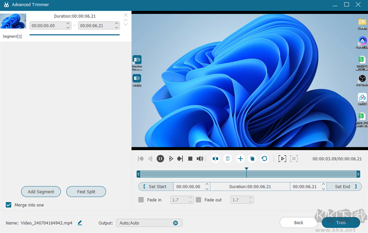Uncheck Merge into one checkbox
Screen dimensions: 368x233
[x=8, y=205]
